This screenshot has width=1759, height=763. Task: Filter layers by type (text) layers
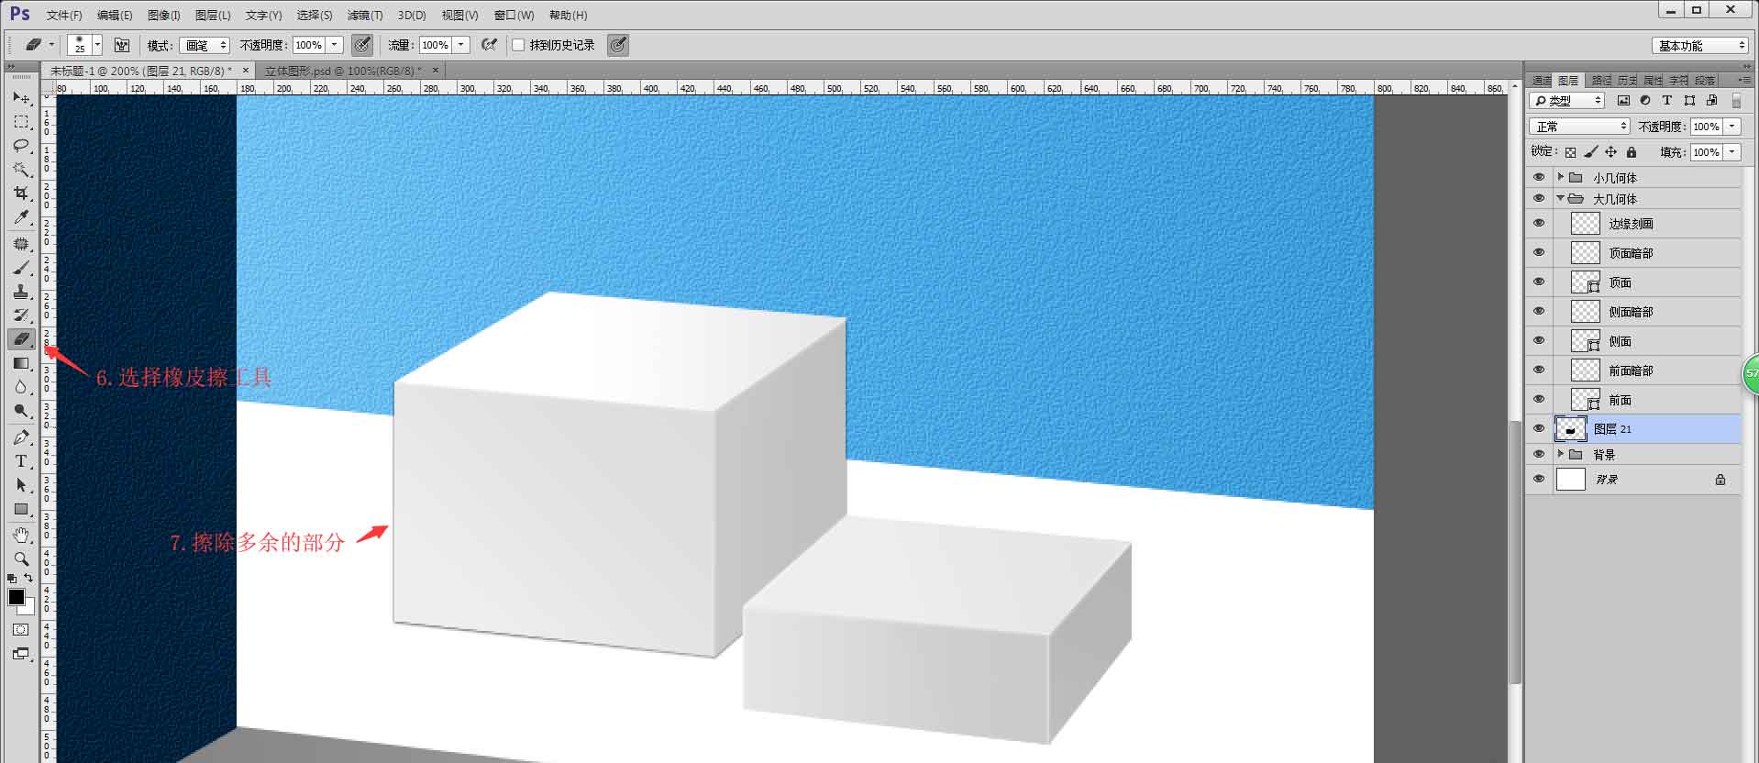pos(1667,101)
